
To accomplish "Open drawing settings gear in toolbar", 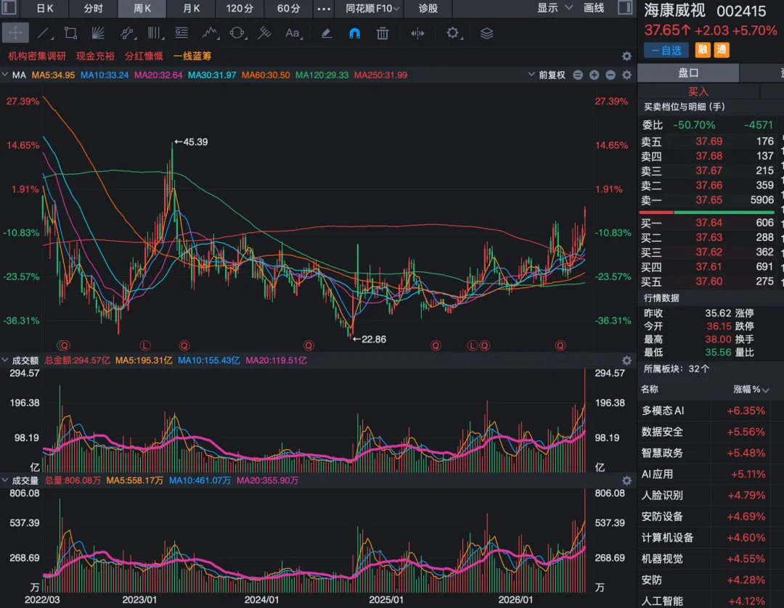I will (x=452, y=33).
